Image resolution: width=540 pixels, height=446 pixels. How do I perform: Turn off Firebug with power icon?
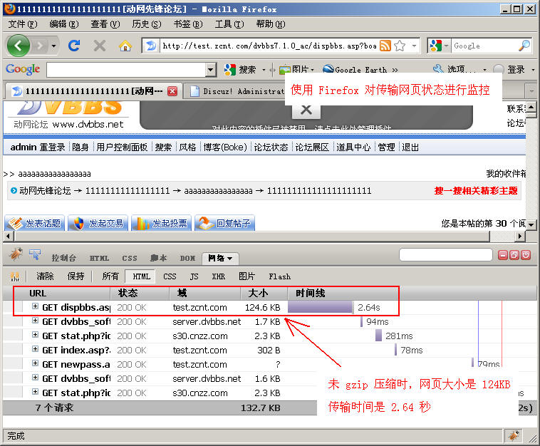click(x=526, y=255)
